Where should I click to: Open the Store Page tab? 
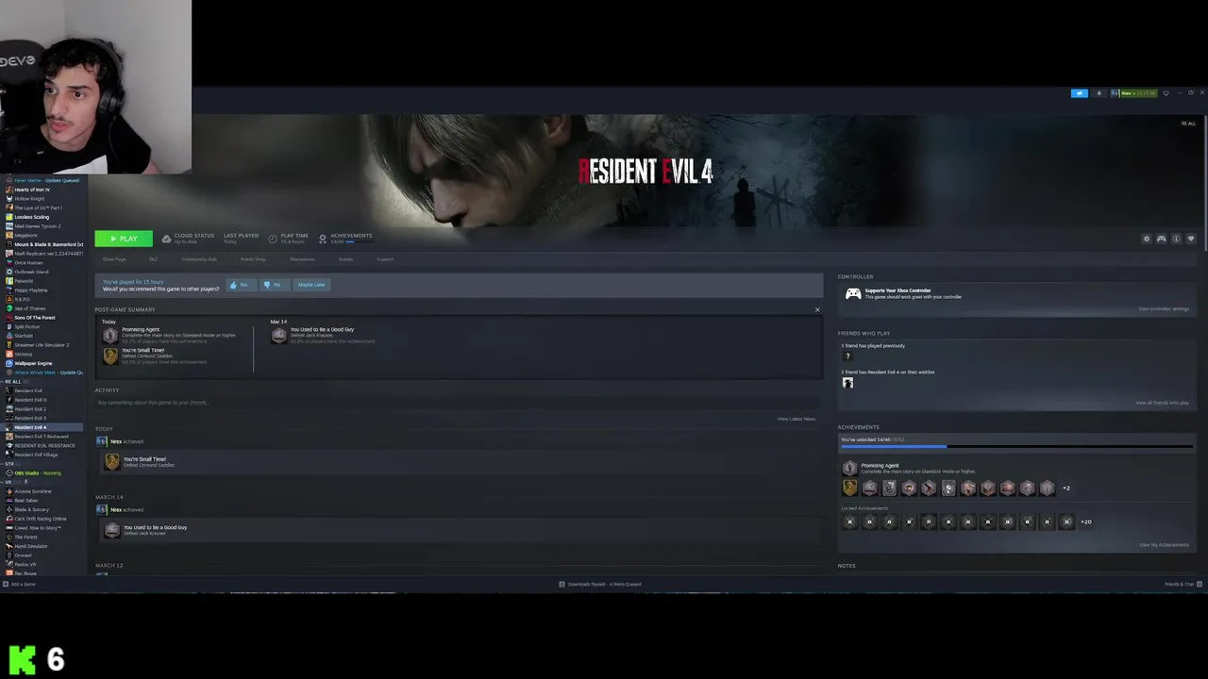coord(114,259)
